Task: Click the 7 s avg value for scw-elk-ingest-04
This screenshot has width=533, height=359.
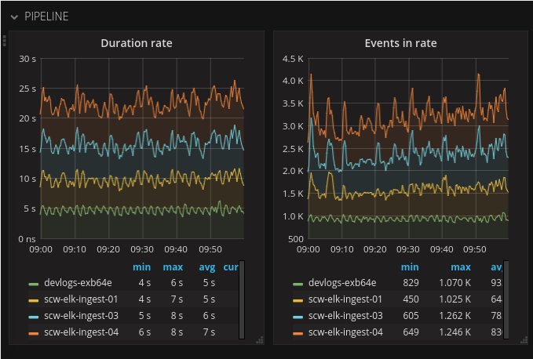Action: [x=209, y=332]
